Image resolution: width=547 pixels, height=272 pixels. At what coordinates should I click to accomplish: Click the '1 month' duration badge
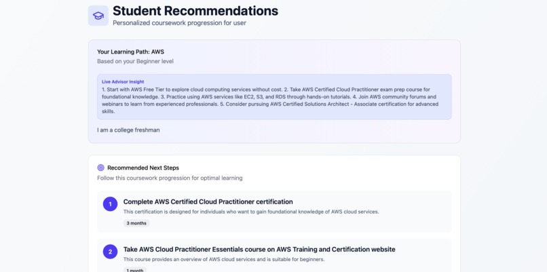click(135, 270)
